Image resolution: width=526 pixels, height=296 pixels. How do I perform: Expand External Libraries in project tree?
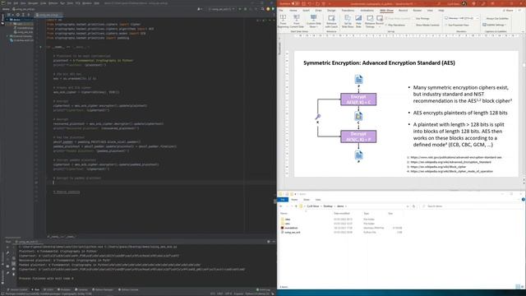click(x=7, y=36)
